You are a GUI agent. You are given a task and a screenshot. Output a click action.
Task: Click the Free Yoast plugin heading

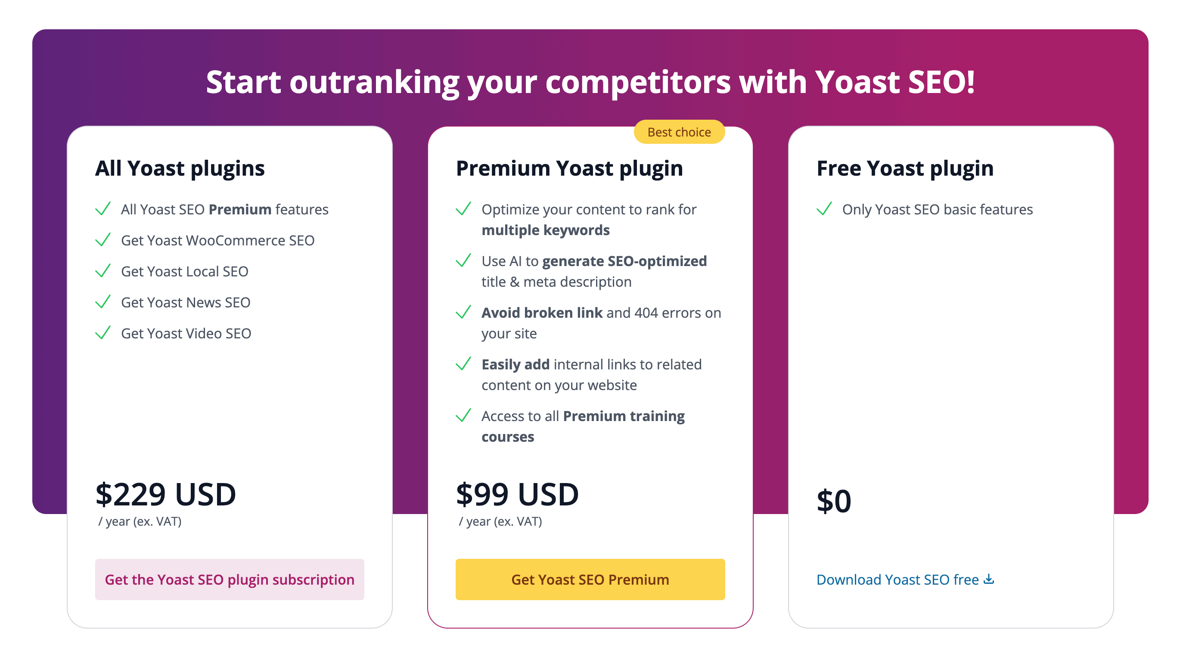tap(905, 168)
